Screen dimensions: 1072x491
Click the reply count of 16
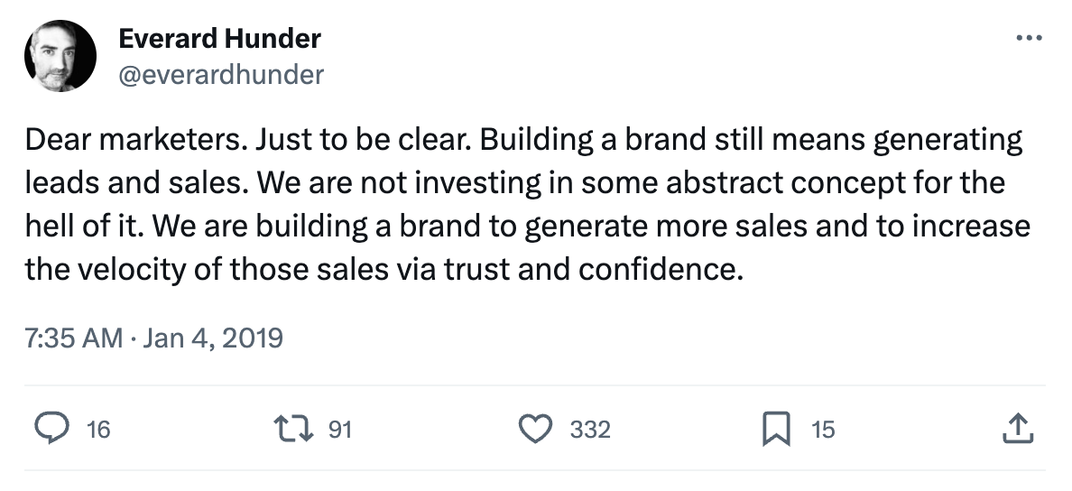(98, 430)
